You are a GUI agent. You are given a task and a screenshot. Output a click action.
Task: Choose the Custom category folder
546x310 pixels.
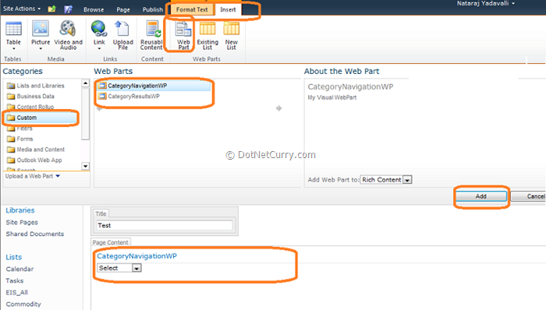click(41, 118)
